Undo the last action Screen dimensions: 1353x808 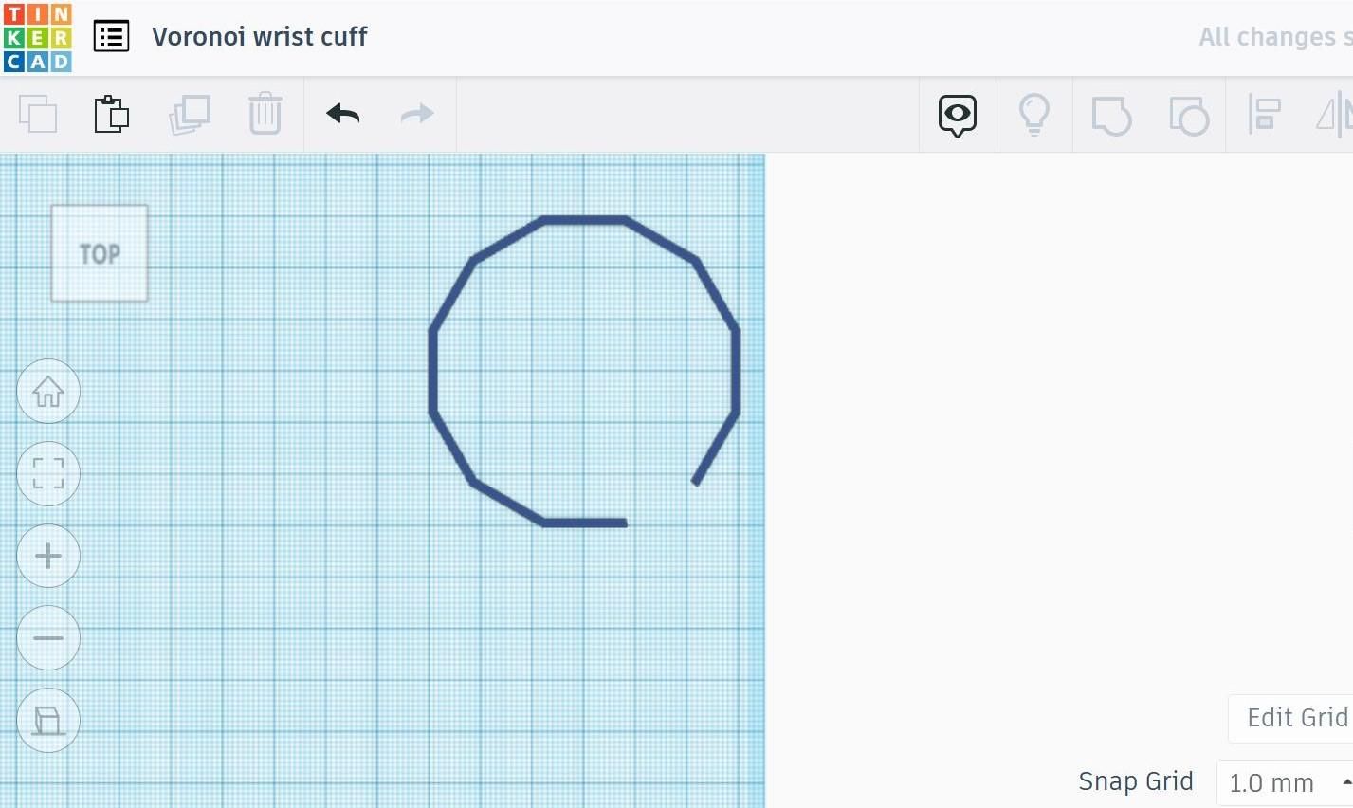click(341, 114)
